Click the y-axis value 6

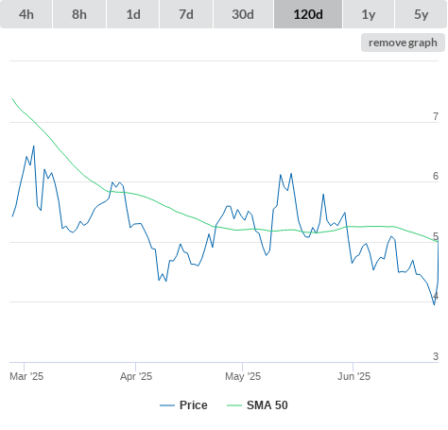(x=436, y=176)
